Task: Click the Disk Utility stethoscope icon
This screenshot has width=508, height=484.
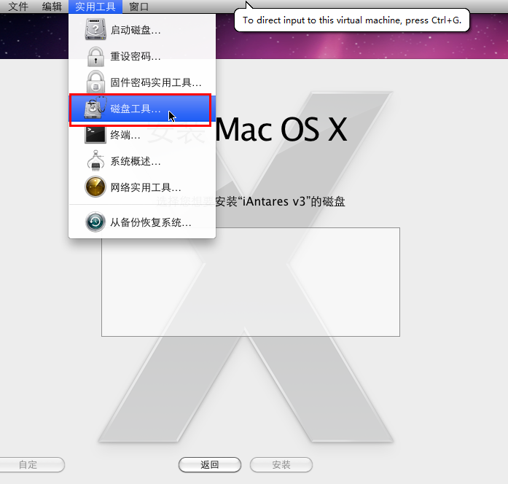Action: [95, 108]
